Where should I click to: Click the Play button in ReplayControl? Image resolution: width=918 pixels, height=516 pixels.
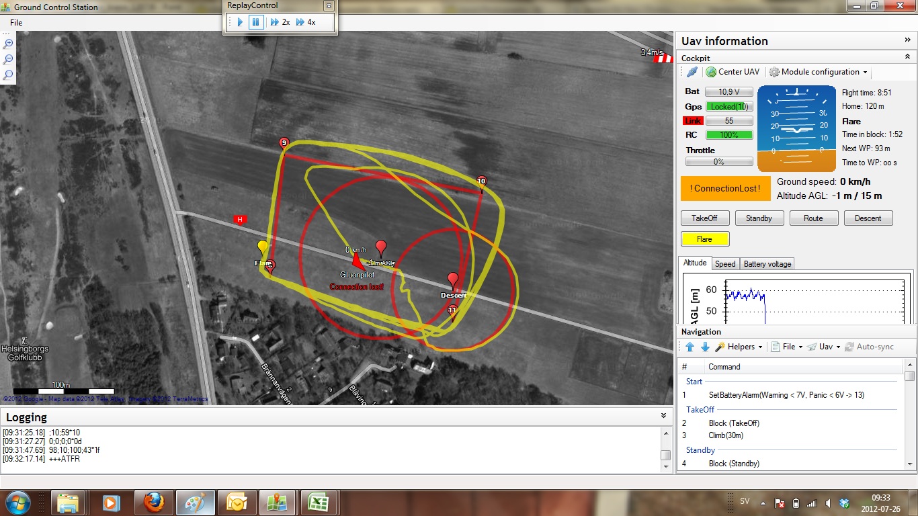pos(240,22)
